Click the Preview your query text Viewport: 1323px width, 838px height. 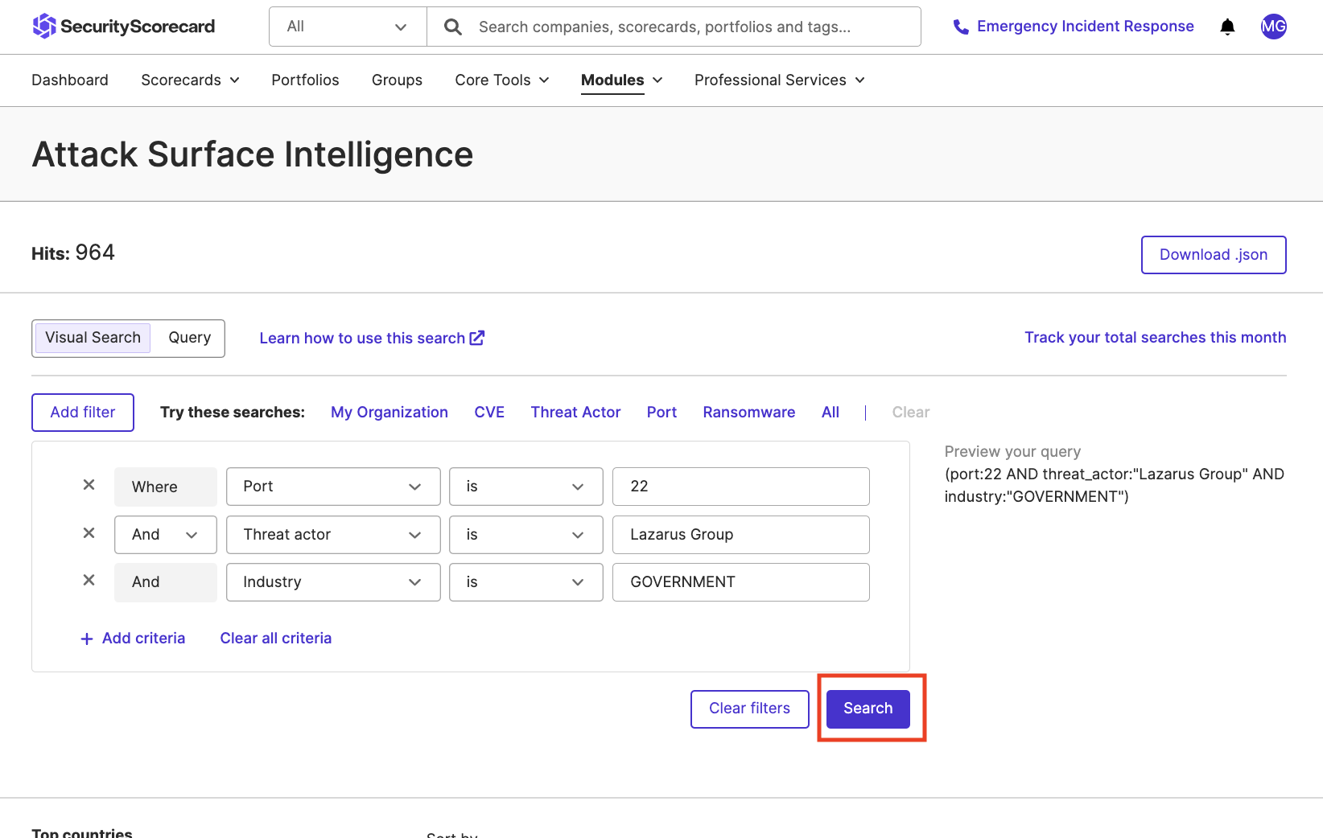(x=1012, y=451)
